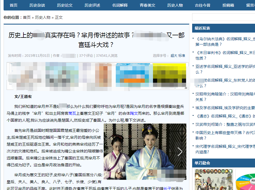The width and height of the screenshot is (255, 190).
Task: Visit the 青春美文 section
Action: pos(147,5)
